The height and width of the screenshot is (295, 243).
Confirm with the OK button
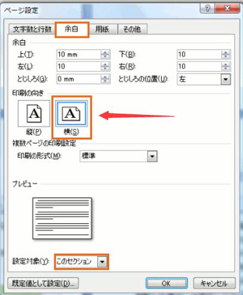tap(167, 283)
